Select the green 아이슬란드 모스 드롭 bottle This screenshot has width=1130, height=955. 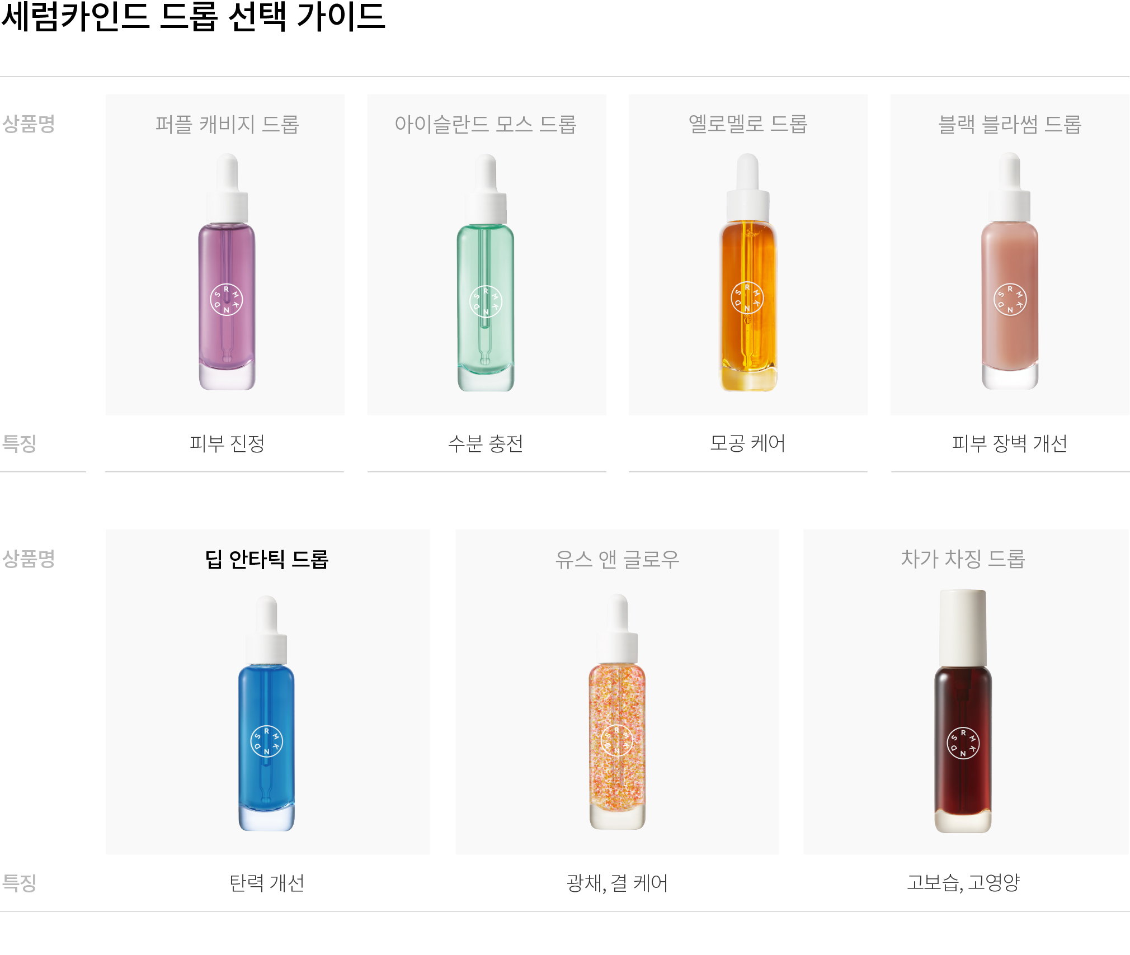(486, 273)
